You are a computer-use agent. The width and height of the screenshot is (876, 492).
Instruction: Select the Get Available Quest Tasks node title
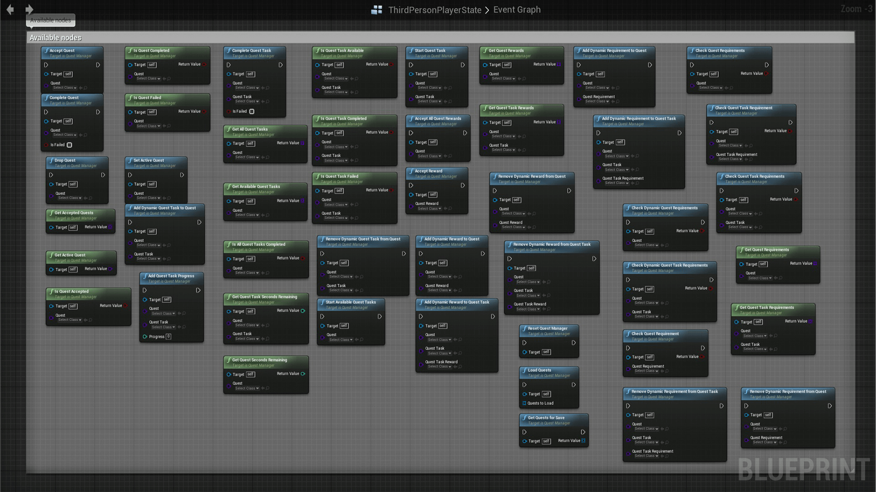coord(256,186)
